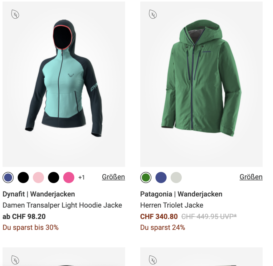
Task: Open Herren Triolet Jacke product title
Action: pos(172,205)
